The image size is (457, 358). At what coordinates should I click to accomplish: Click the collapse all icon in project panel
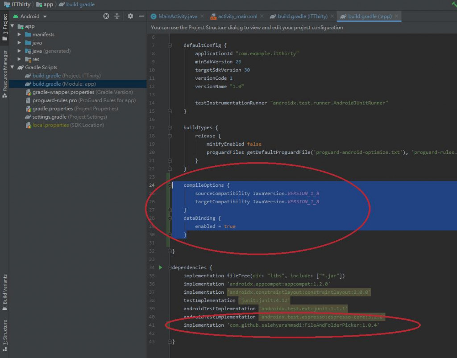click(117, 16)
